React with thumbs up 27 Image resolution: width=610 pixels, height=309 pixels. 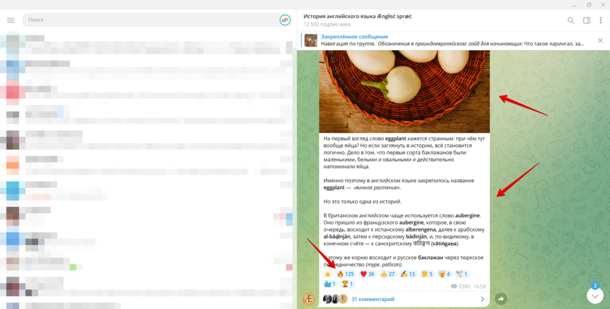[387, 274]
